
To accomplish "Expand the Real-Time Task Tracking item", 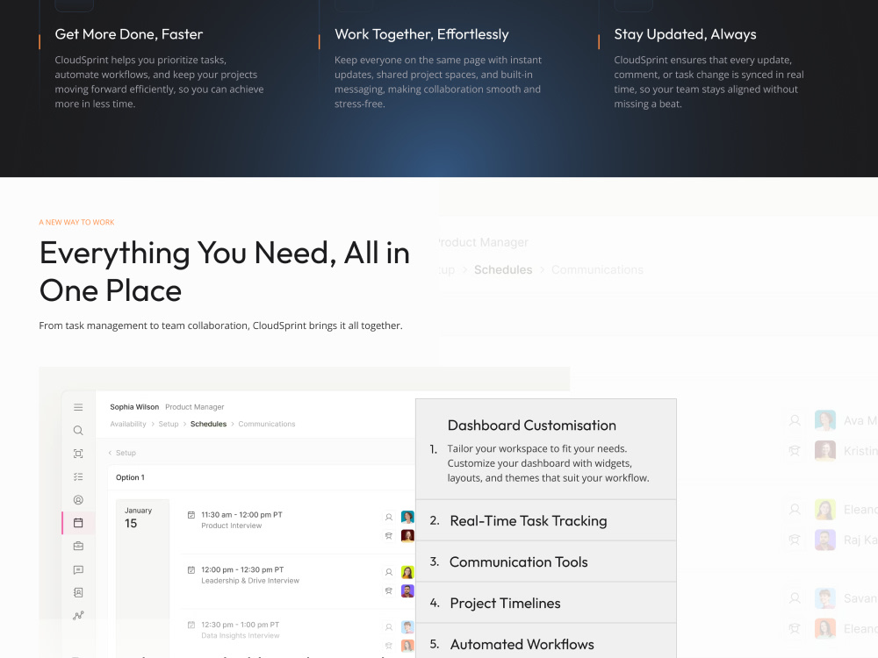I will click(x=546, y=520).
